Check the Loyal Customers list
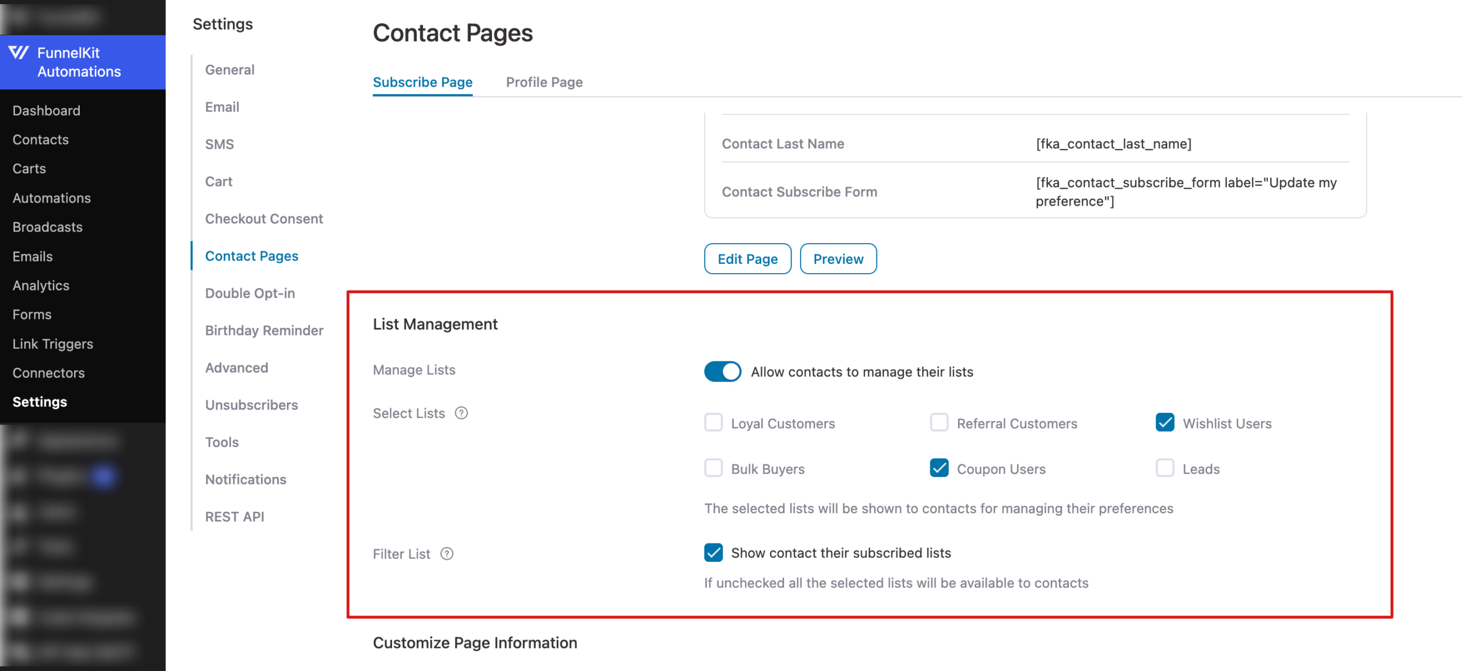The height and width of the screenshot is (671, 1480). (713, 423)
